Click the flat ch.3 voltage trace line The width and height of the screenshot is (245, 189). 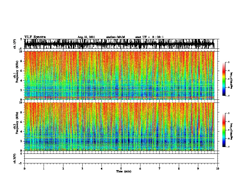pyautogui.click(x=119, y=159)
